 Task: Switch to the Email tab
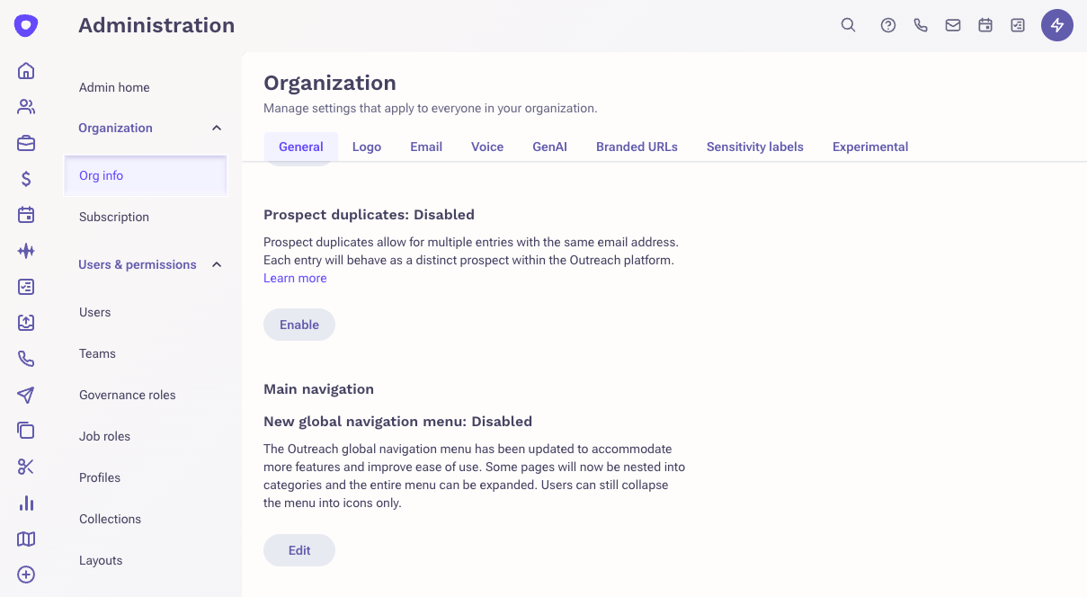(x=425, y=146)
